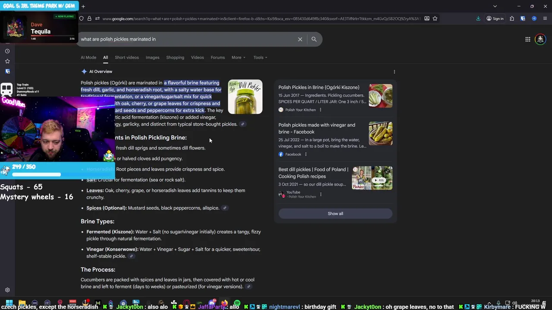Click source link icon after Vinegar Konserwowe line
Image resolution: width=552 pixels, height=310 pixels.
pos(132,256)
